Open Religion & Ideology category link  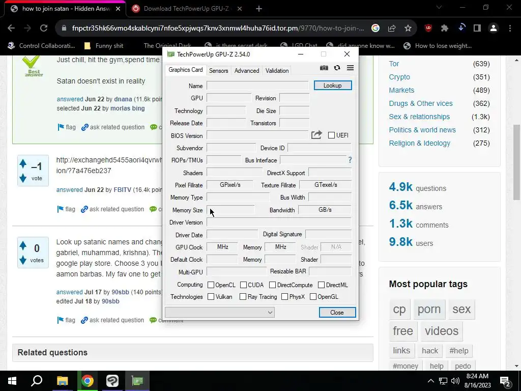pyautogui.click(x=419, y=143)
